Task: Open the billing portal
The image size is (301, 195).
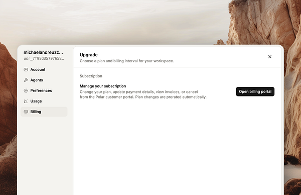Action: tap(255, 91)
